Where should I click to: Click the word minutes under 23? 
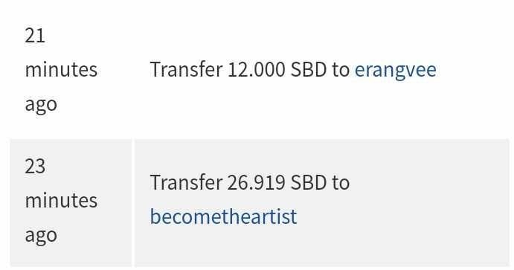point(61,201)
